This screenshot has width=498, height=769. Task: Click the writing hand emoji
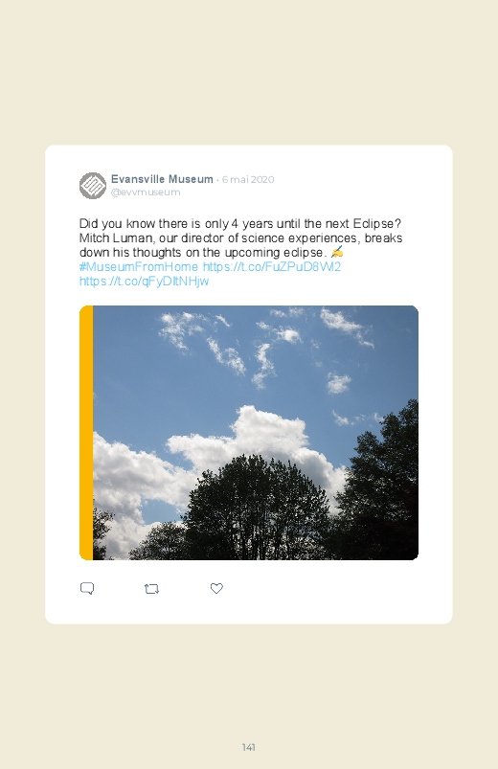click(x=336, y=252)
